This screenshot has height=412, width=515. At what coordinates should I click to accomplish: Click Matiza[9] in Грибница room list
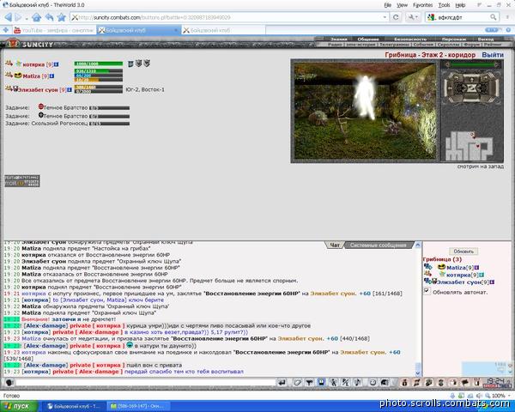459,268
